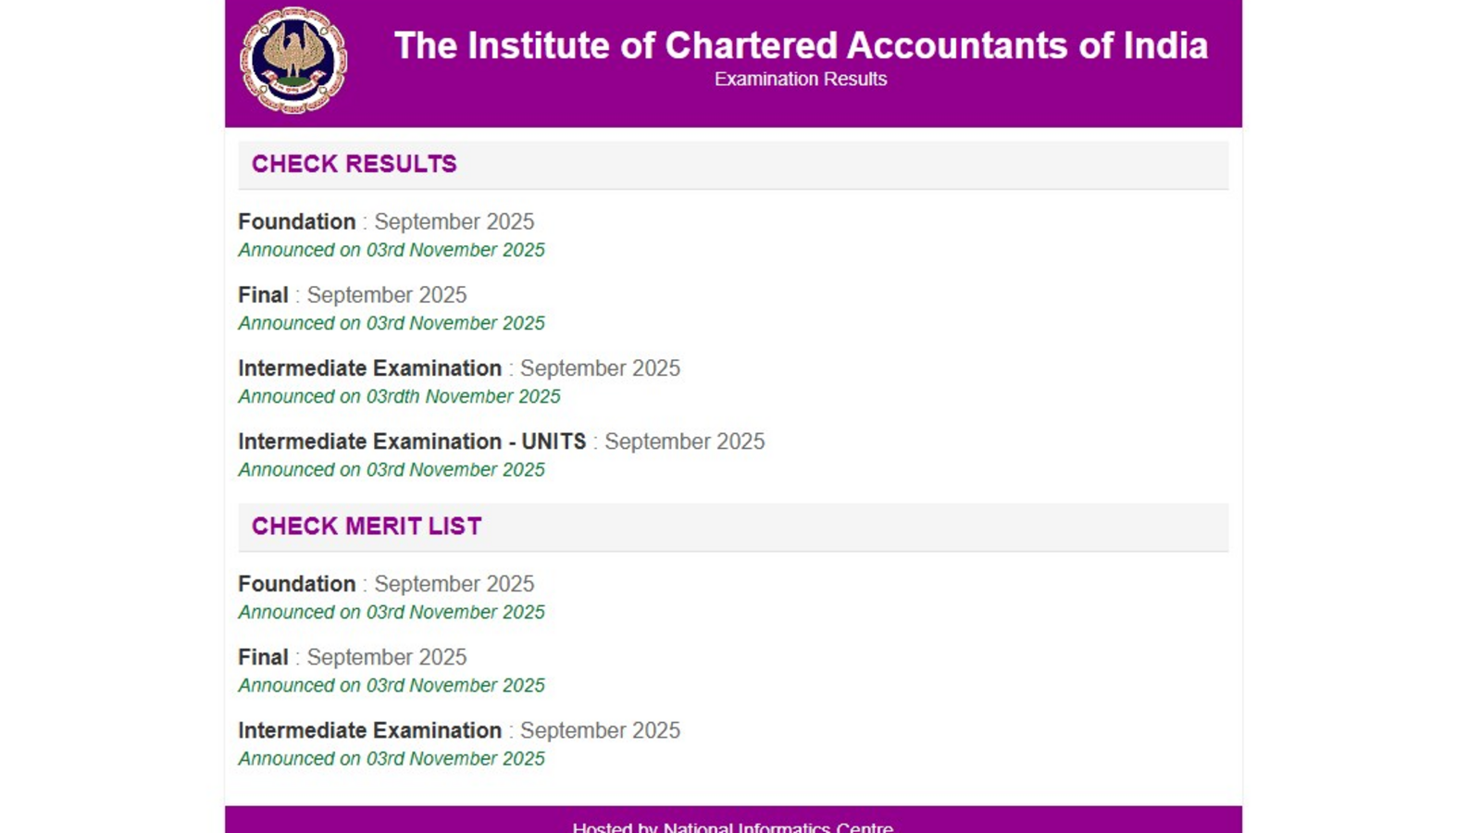Open Foundation September 2025 merit list
The image size is (1481, 833).
coord(386,584)
